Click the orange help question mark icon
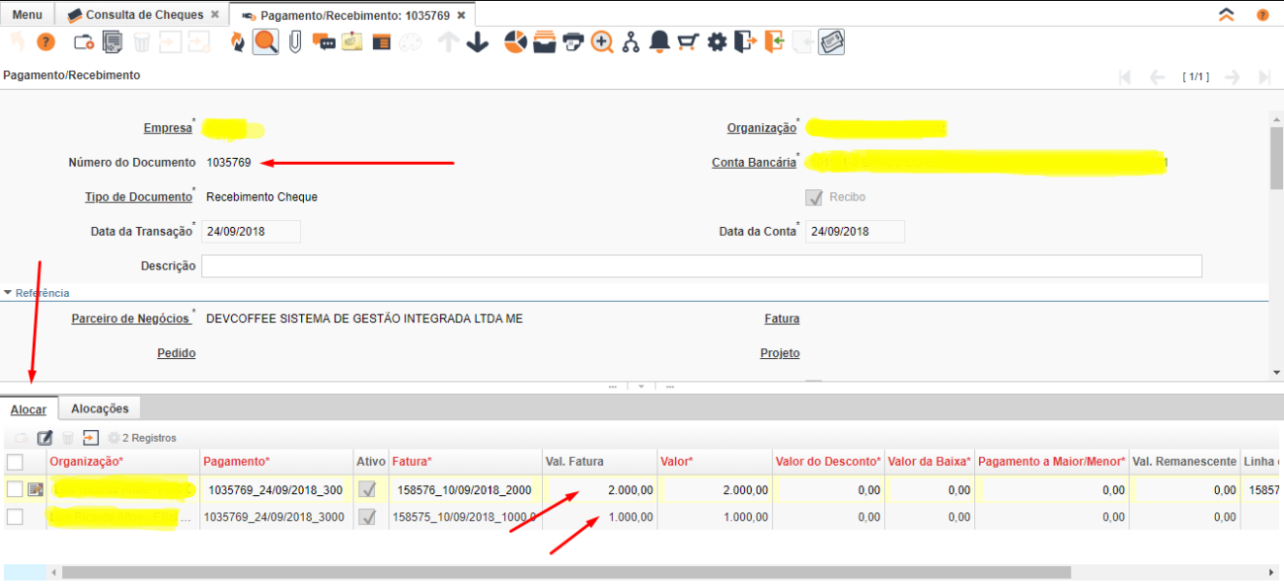Screen dimensions: 1284x584 (x=45, y=42)
